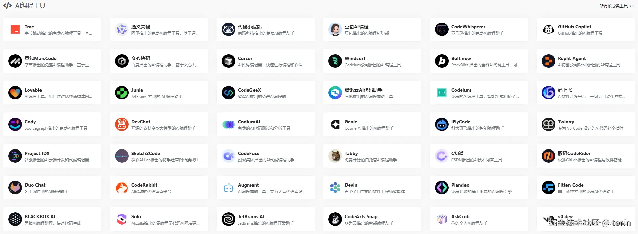Open the AskCodi title link
Screen dimensions: 638x234
click(460, 216)
